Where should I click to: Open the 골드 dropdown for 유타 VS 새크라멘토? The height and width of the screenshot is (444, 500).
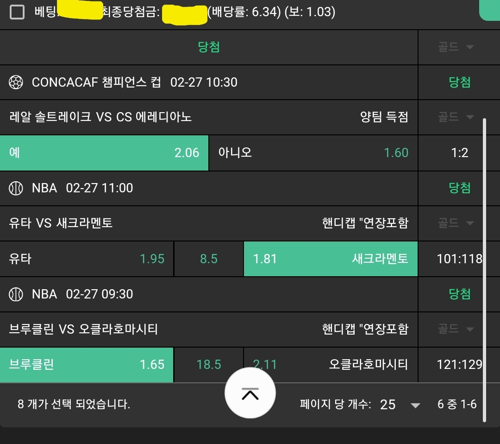pos(456,223)
